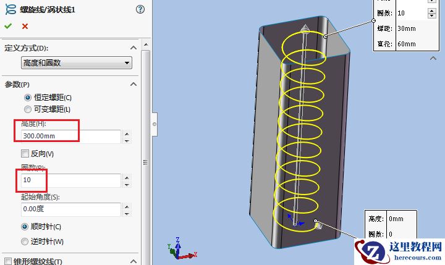This screenshot has width=445, height=265.
Task: Click the helix direction arrow handle at top
Action: pos(305,28)
